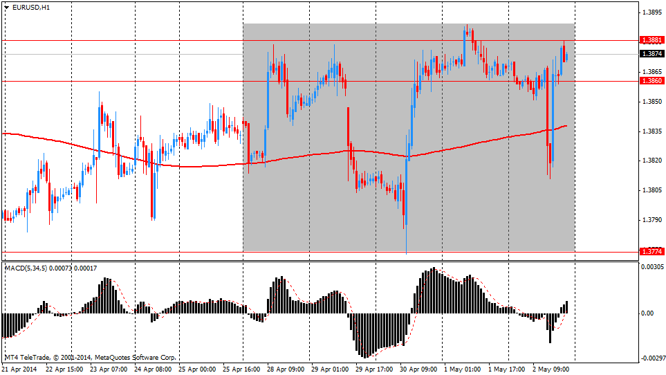Select the red 1.3881 price label
Viewport: 666px width, 375px height.
[651, 41]
